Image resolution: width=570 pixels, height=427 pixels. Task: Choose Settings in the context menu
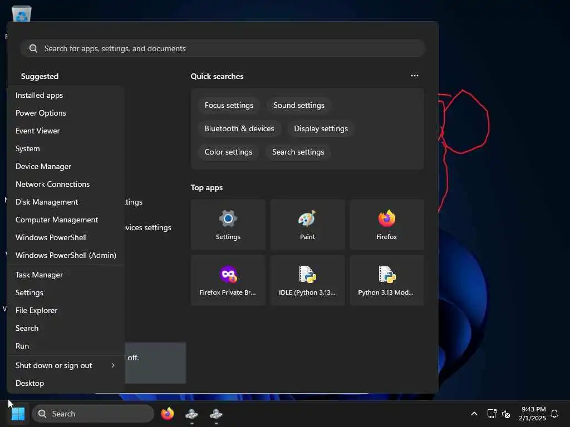66,292
